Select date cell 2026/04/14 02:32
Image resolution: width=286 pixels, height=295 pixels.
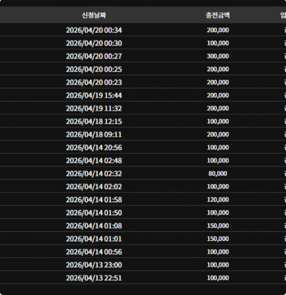[x=94, y=174]
